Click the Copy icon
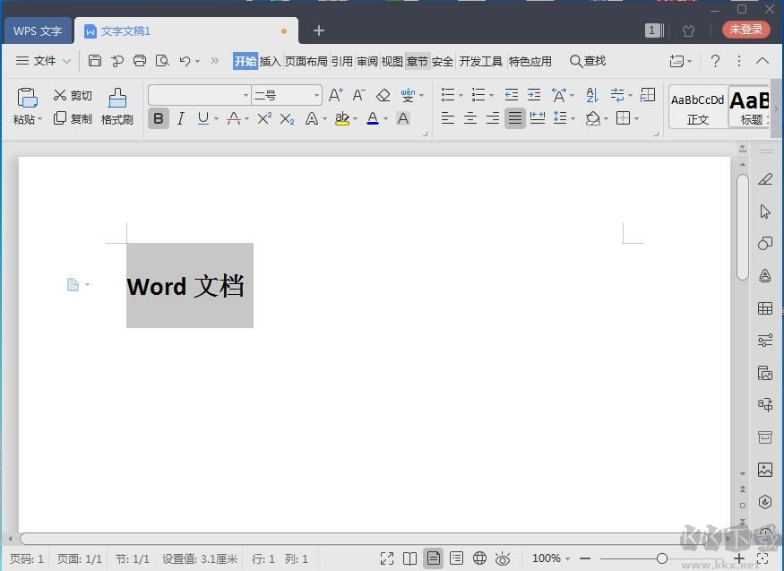This screenshot has width=784, height=571. click(x=59, y=117)
